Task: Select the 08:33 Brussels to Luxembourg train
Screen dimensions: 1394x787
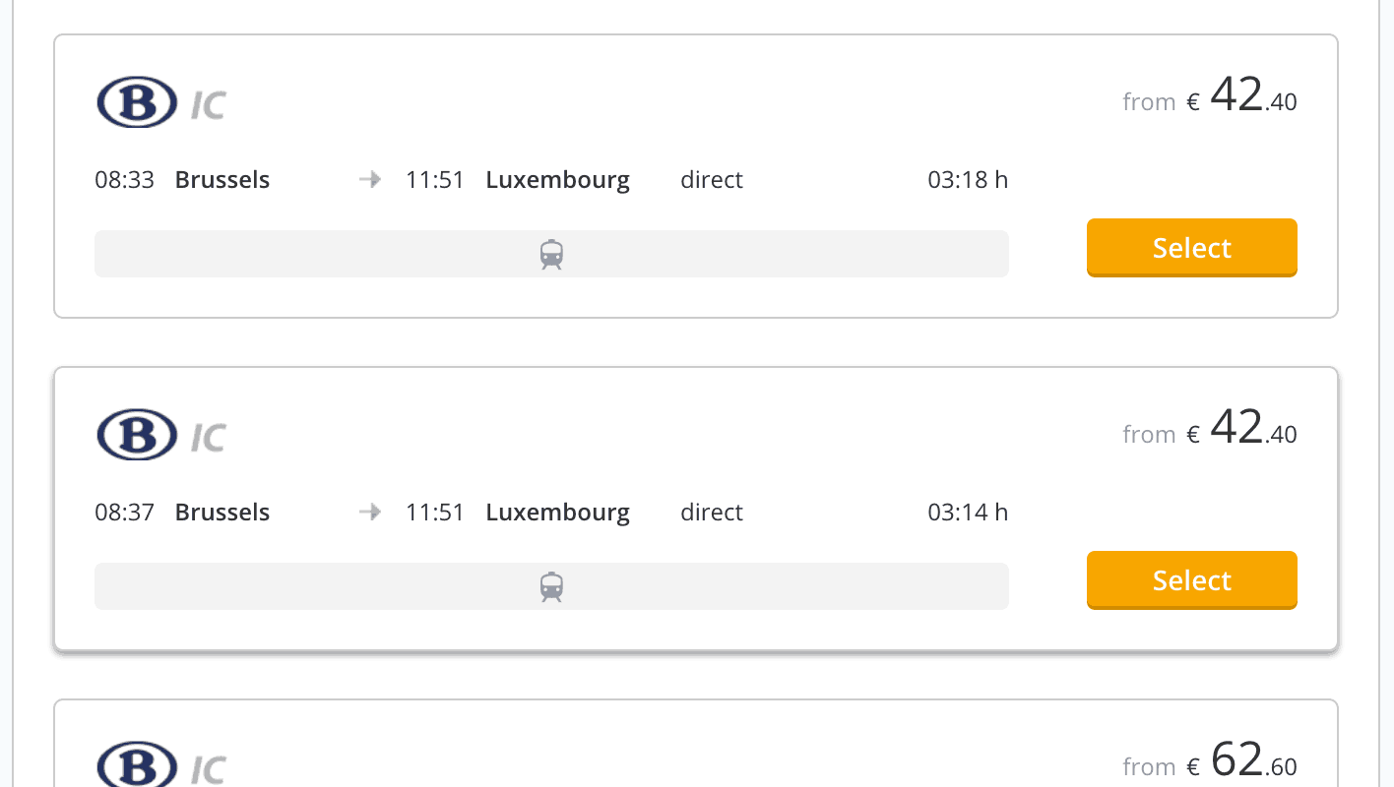Action: point(1191,248)
